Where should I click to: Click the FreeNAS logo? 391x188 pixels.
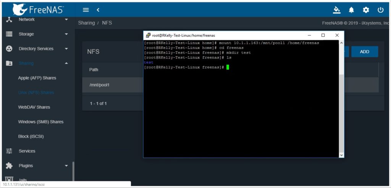(x=38, y=9)
